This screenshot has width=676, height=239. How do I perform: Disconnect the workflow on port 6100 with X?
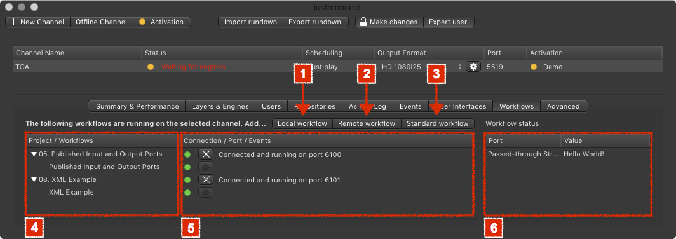pos(206,154)
